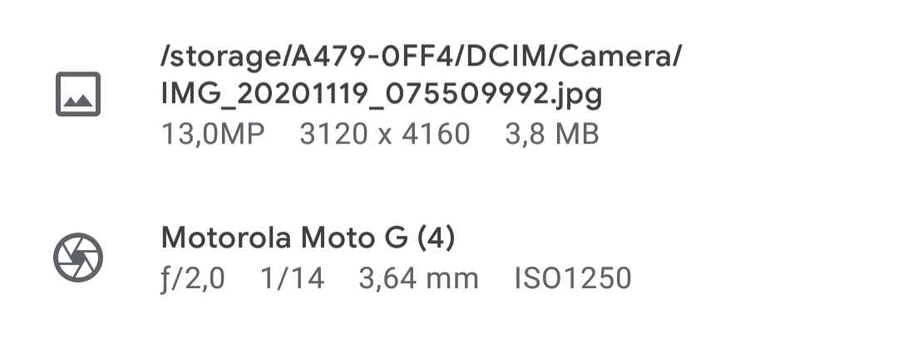
Task: Tap the ISO1250 sensitivity value
Action: 573,279
